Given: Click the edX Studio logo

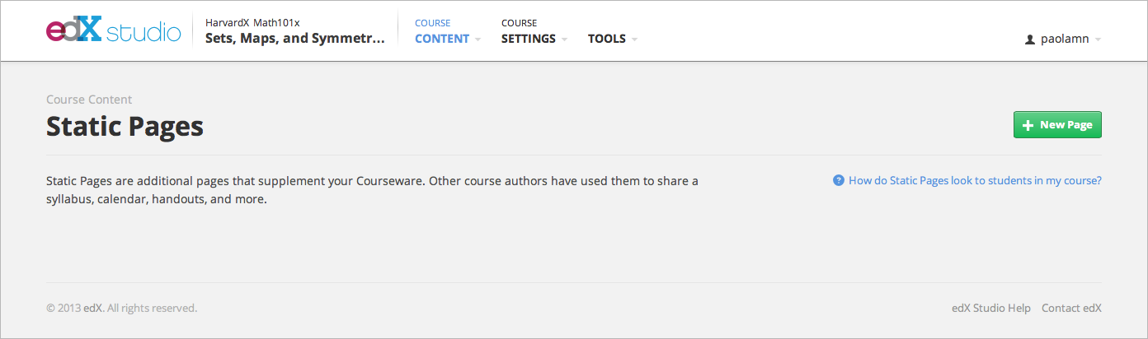Looking at the screenshot, I should 113,31.
